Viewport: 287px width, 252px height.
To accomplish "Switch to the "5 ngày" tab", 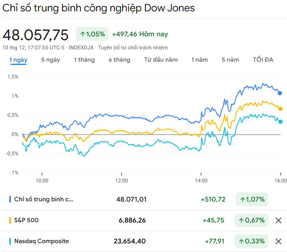I will tap(50, 60).
